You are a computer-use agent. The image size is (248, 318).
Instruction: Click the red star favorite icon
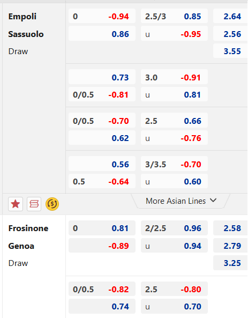tap(16, 204)
